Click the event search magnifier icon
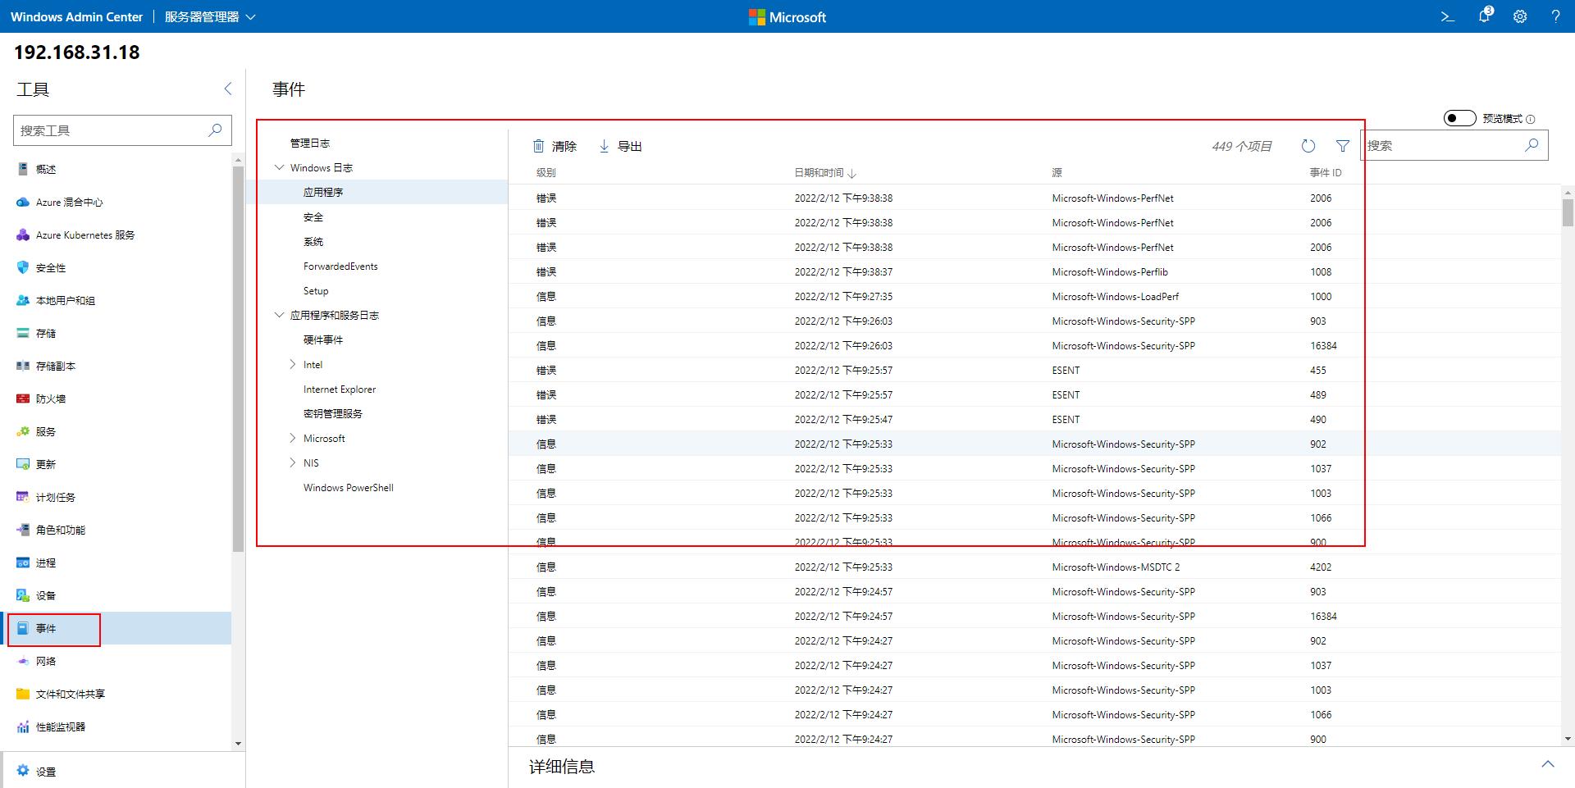Screen dimensions: 1575x788 1532,145
